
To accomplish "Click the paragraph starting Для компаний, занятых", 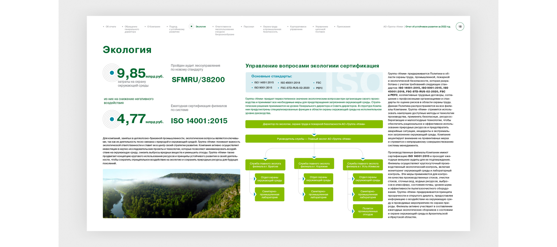I will point(171,151).
